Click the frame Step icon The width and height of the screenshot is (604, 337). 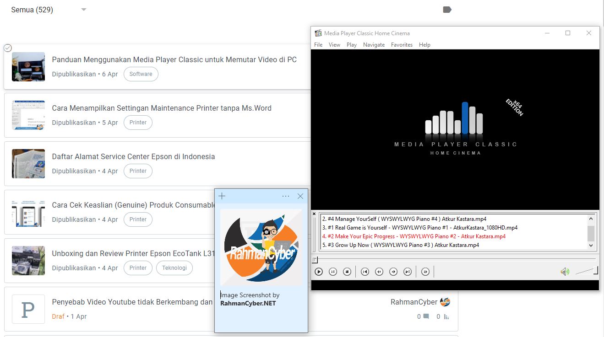425,272
